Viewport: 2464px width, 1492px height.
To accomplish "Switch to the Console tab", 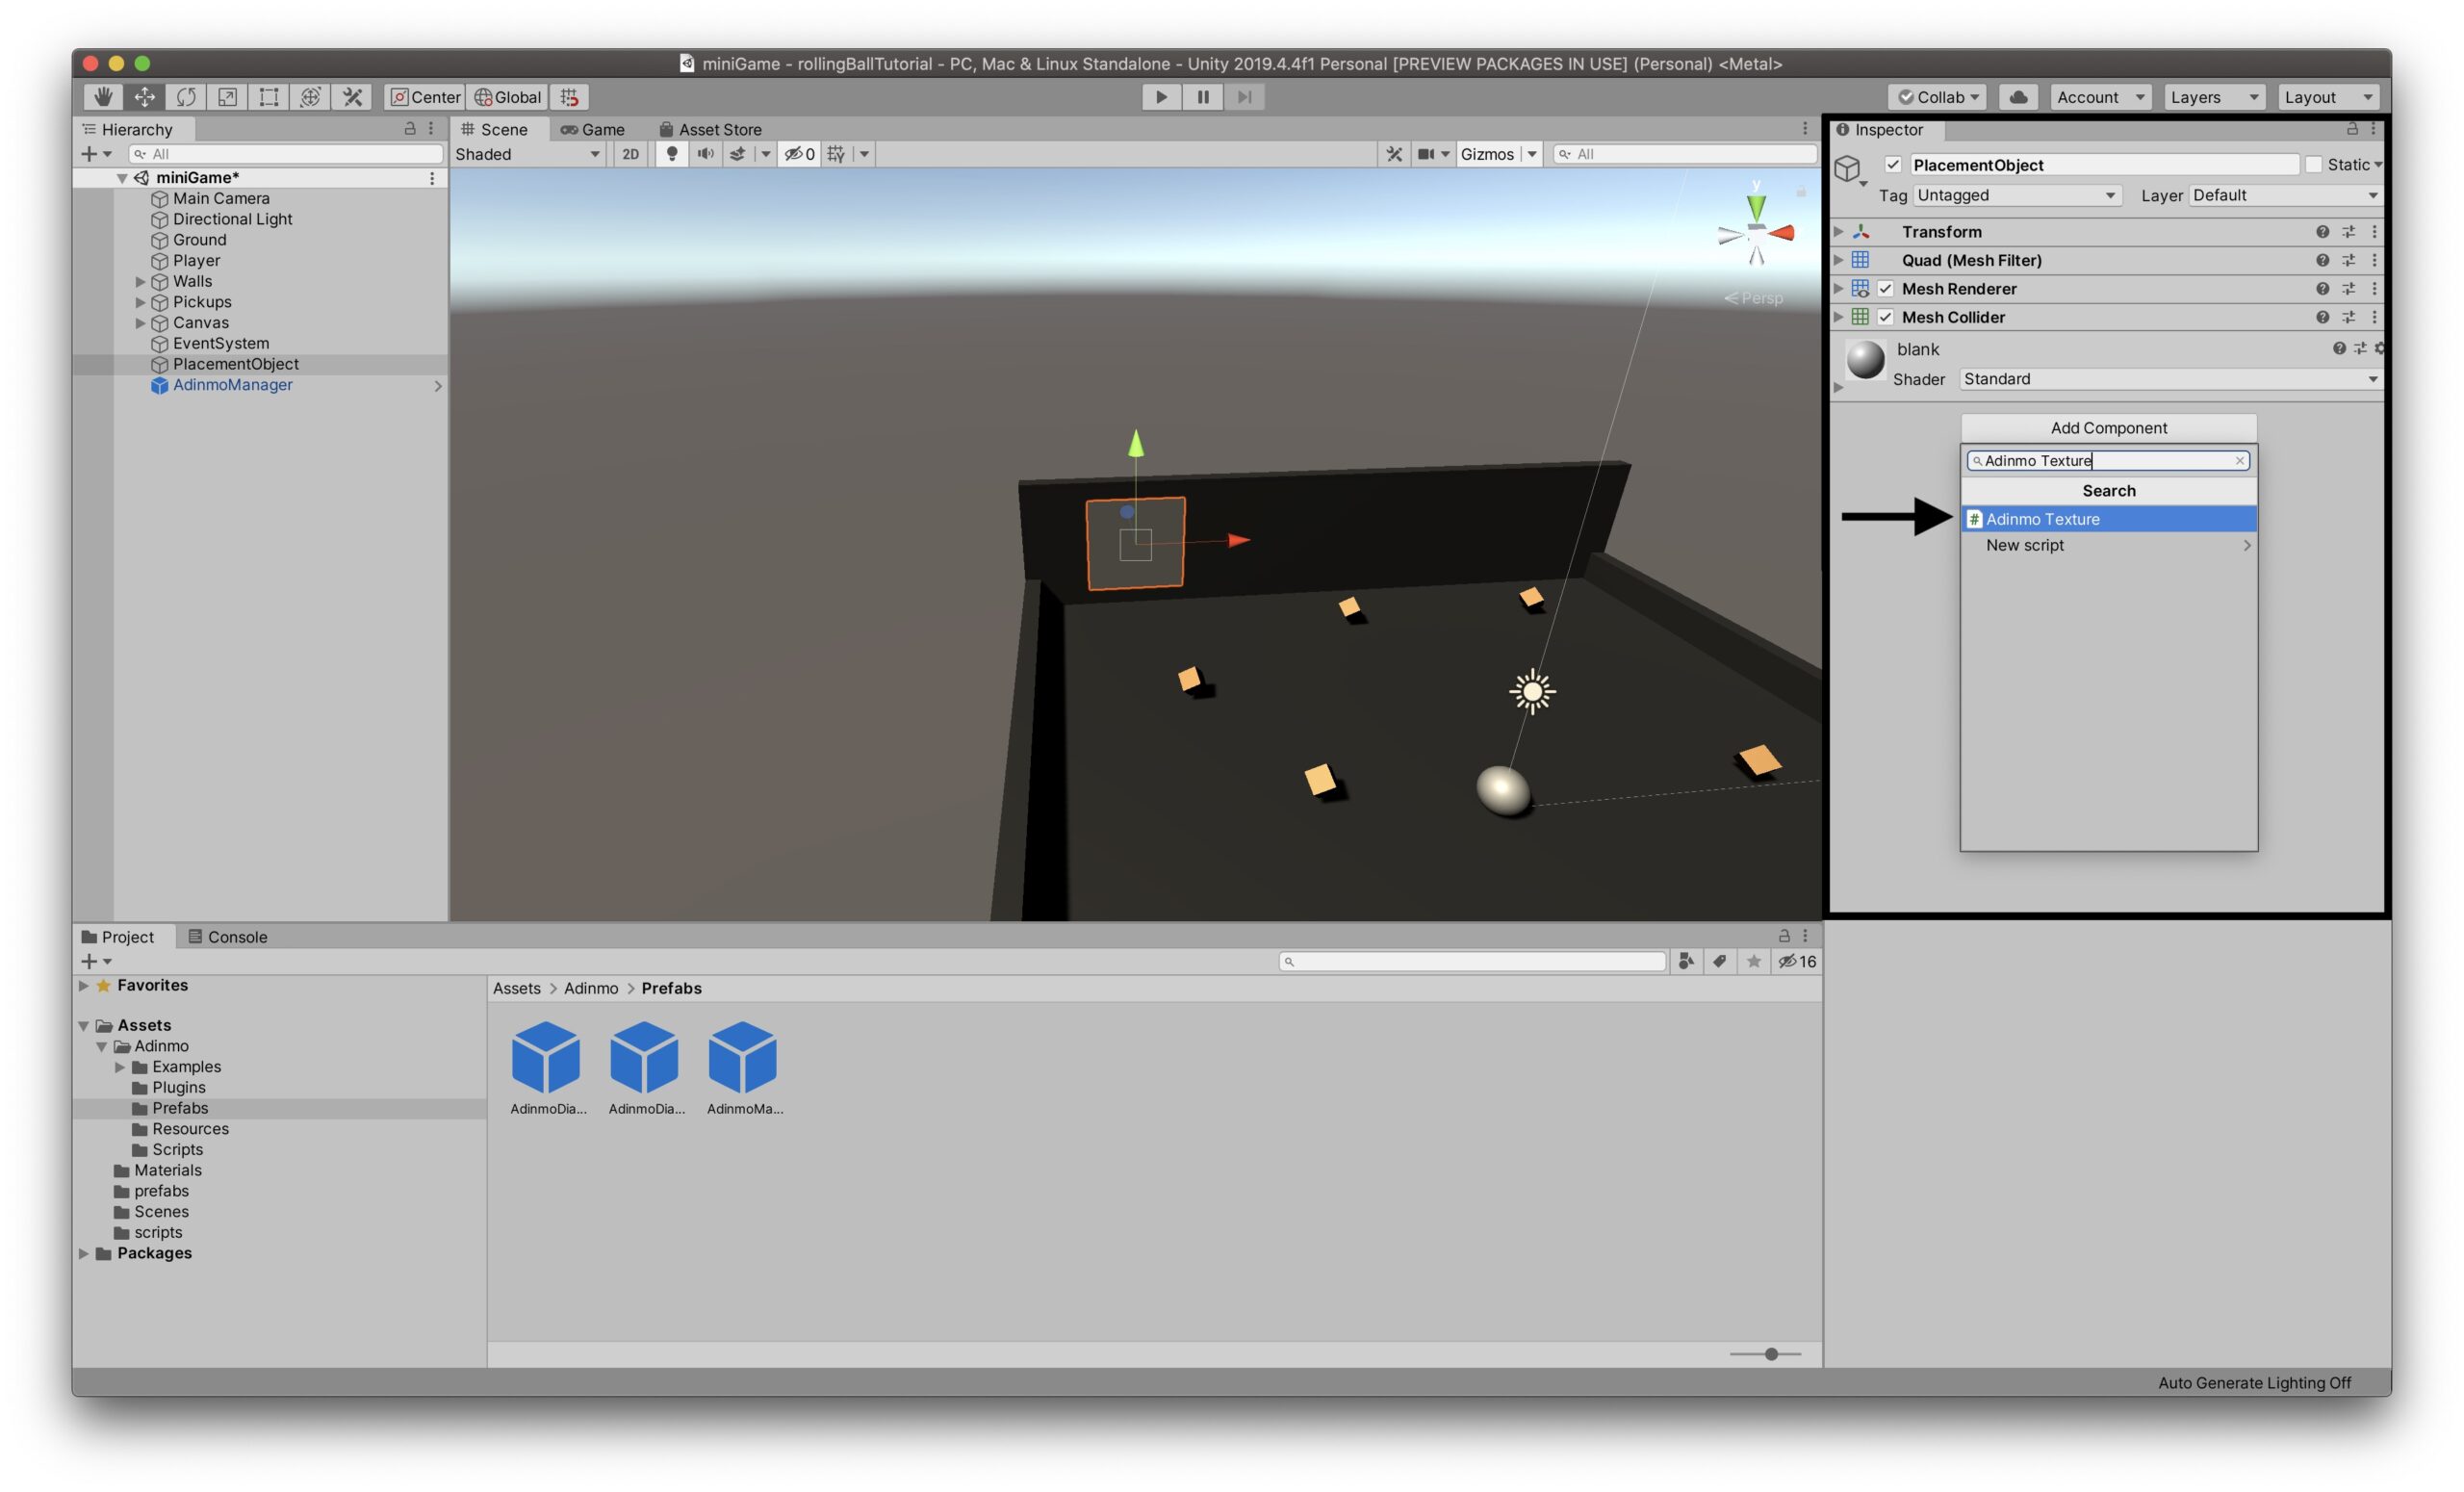I will pyautogui.click(x=227, y=937).
